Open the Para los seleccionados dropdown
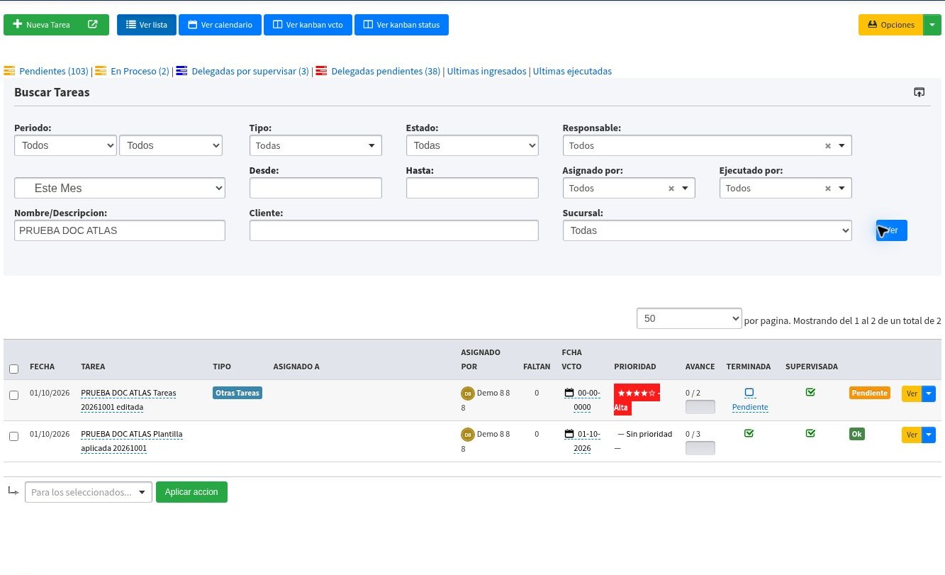Screen dimensions: 945x575 pyautogui.click(x=89, y=492)
